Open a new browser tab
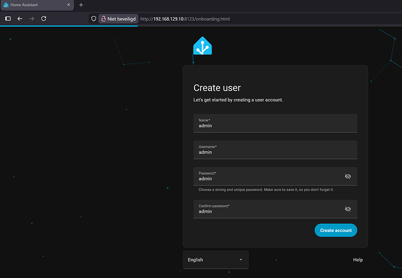This screenshot has width=402, height=278. 81,5
